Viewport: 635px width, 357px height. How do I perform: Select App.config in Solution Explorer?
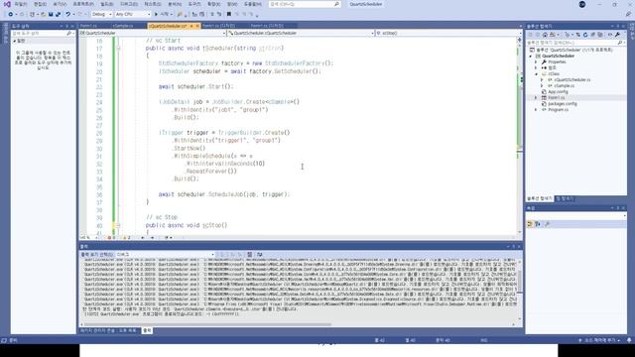(558, 92)
